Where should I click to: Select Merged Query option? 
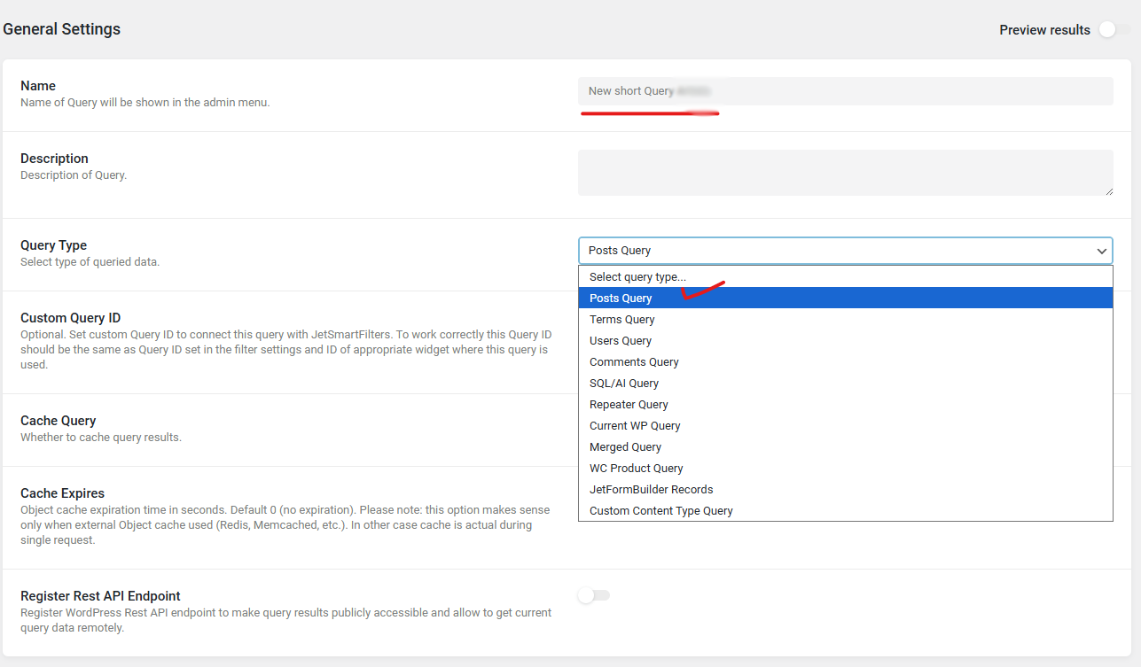(x=625, y=447)
